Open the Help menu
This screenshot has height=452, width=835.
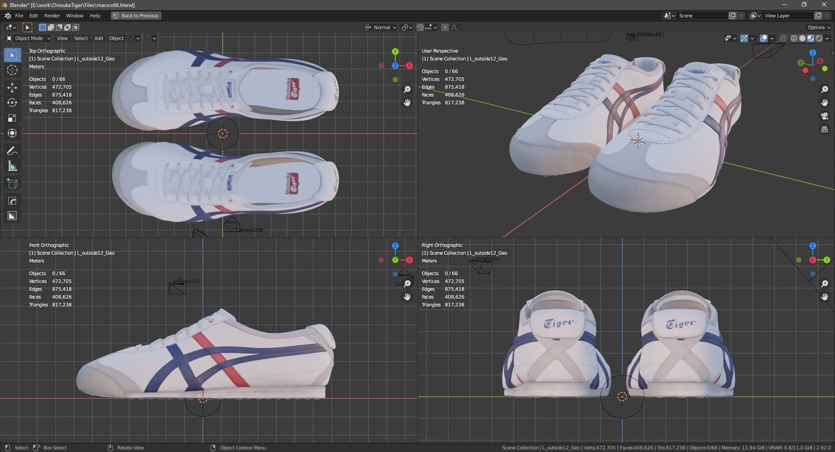click(x=95, y=16)
